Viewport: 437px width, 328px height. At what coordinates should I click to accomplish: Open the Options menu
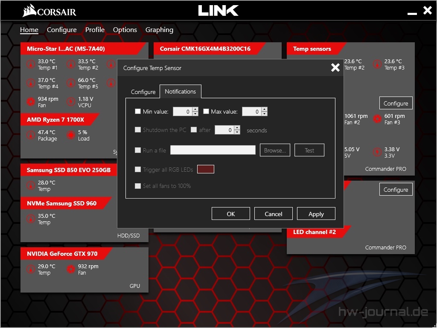tap(125, 30)
